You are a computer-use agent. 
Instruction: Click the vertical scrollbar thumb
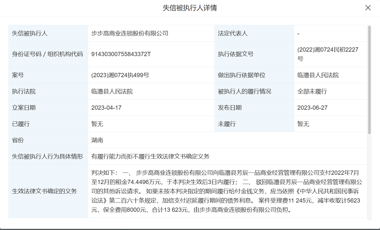tap(369, 80)
